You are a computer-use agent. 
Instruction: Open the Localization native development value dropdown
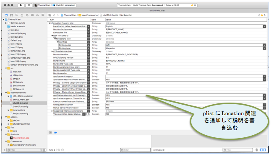[x=265, y=26]
